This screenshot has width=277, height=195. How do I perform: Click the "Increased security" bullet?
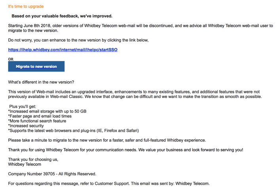[x=26, y=126]
